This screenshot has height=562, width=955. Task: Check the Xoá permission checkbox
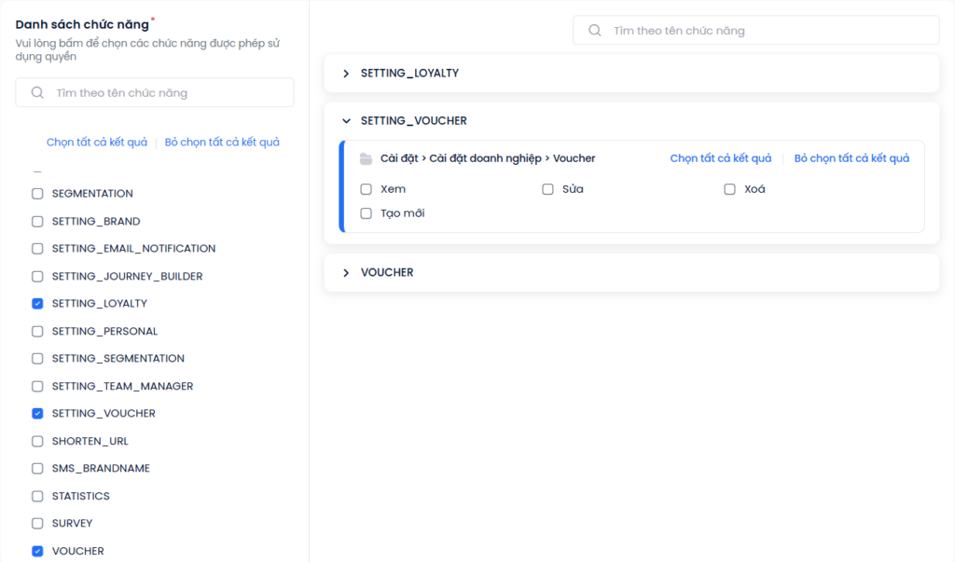tap(730, 189)
